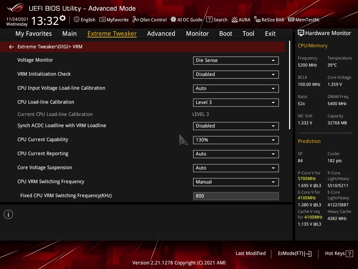Open CPU Load-line Calibration Level 3 dropdown
358x269 pixels.
236,102
